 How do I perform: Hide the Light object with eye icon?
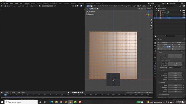182,16
